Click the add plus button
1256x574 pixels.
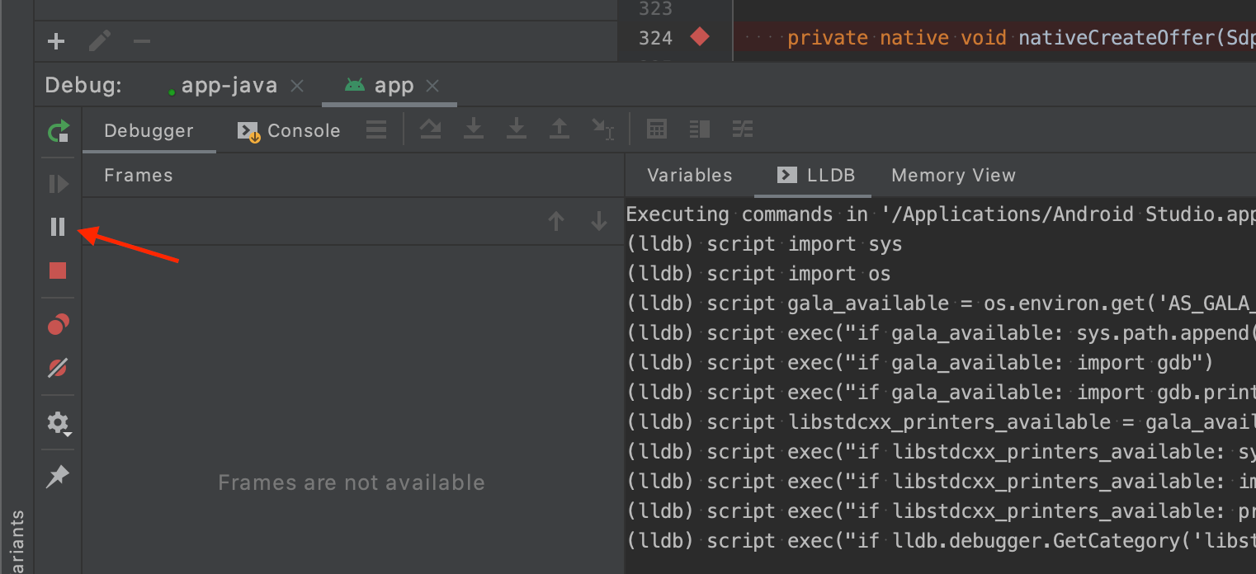(56, 41)
